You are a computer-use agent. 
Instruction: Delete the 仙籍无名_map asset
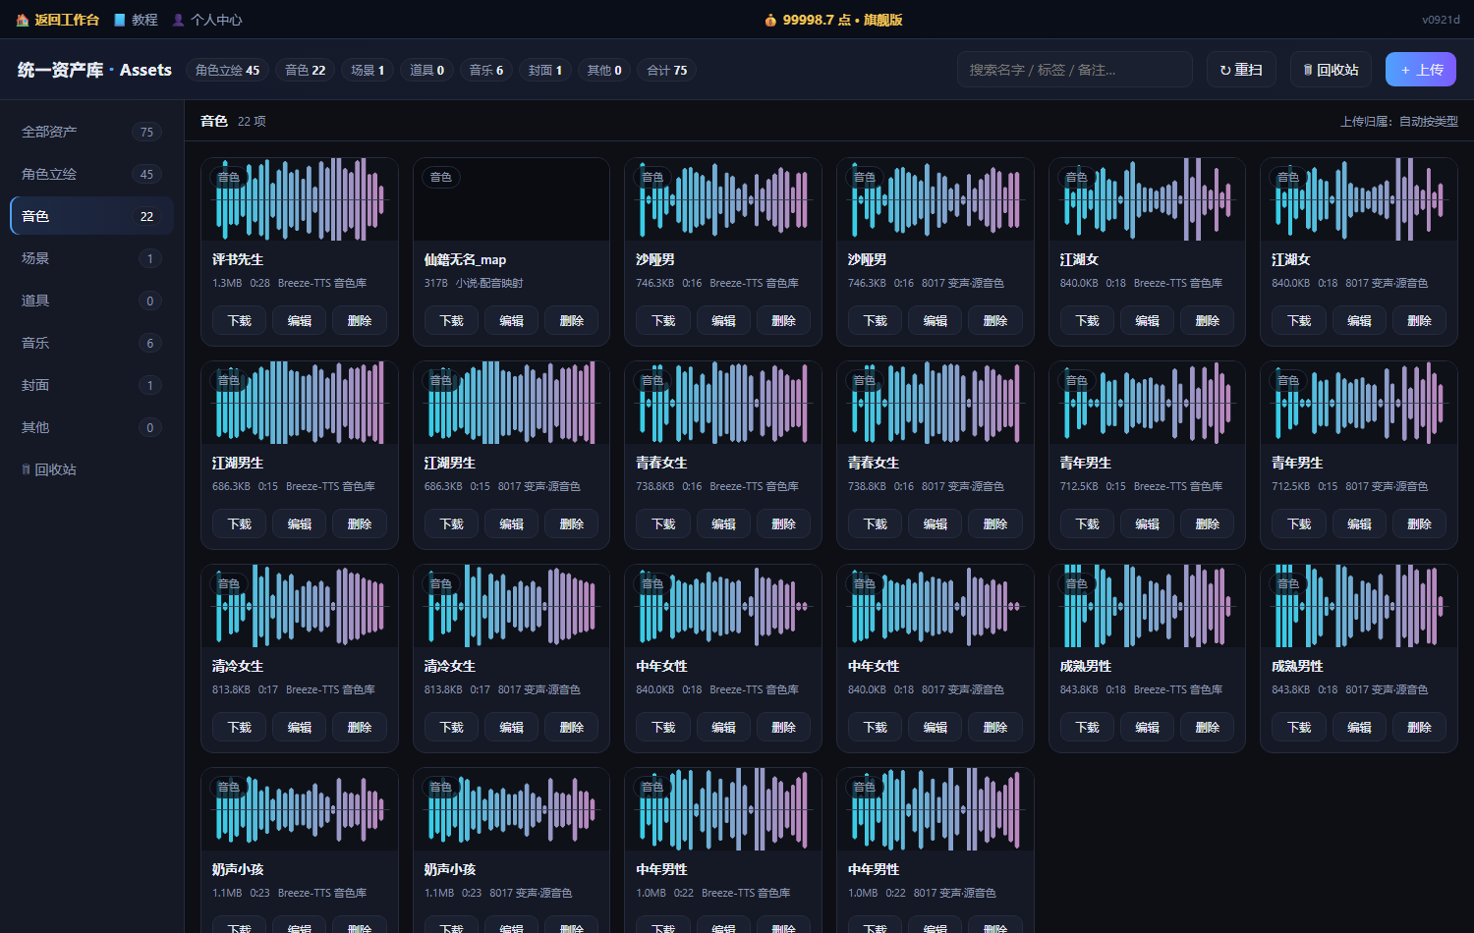[572, 321]
